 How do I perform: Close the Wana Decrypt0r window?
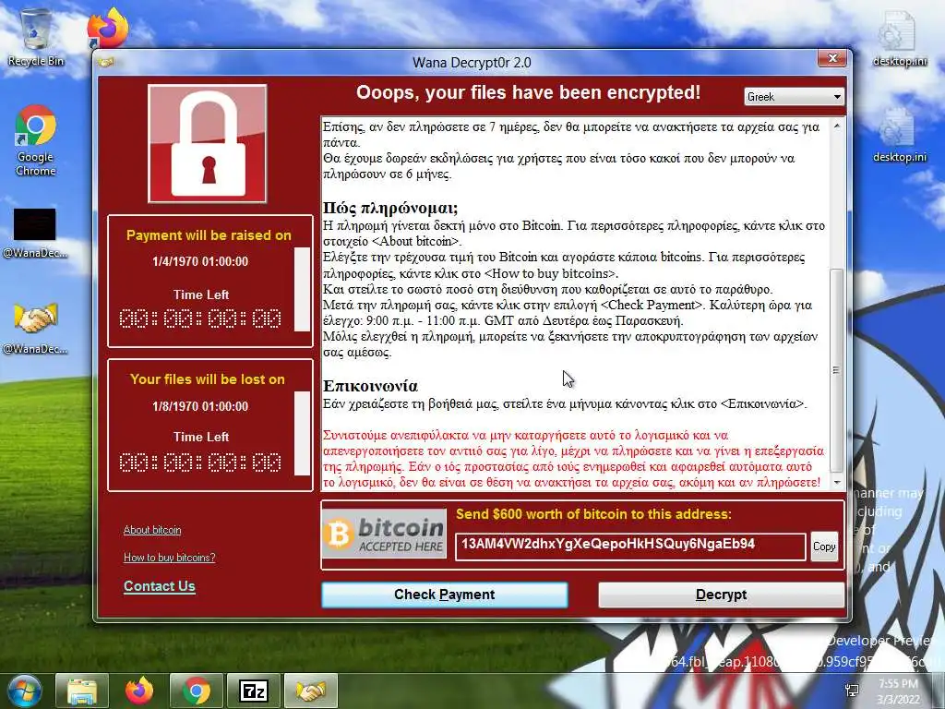[833, 58]
